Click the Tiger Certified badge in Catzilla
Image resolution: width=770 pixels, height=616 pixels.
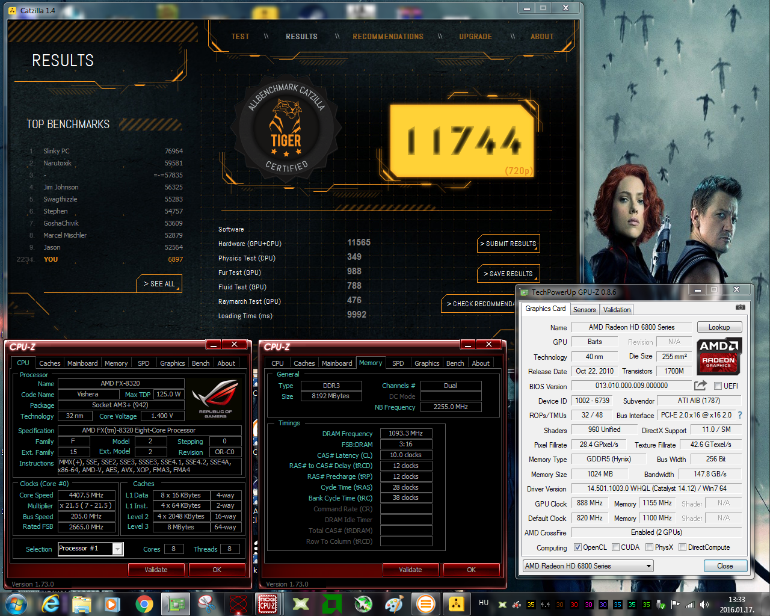(286, 129)
